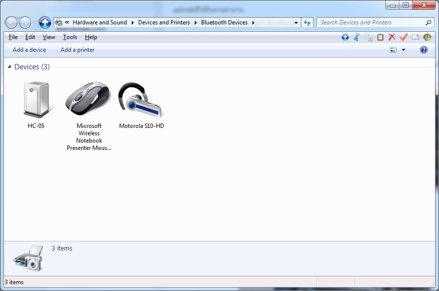Image resolution: width=439 pixels, height=291 pixels.
Task: Click Add a printer
Action: [x=78, y=50]
